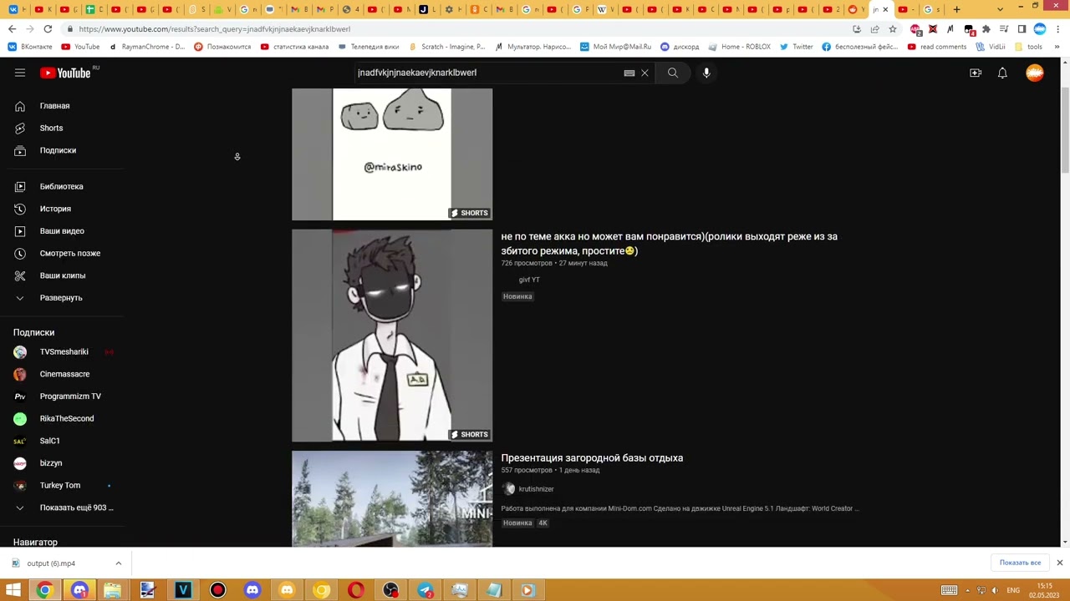The image size is (1070, 601).
Task: Click the browser back arrow
Action: coord(12,29)
